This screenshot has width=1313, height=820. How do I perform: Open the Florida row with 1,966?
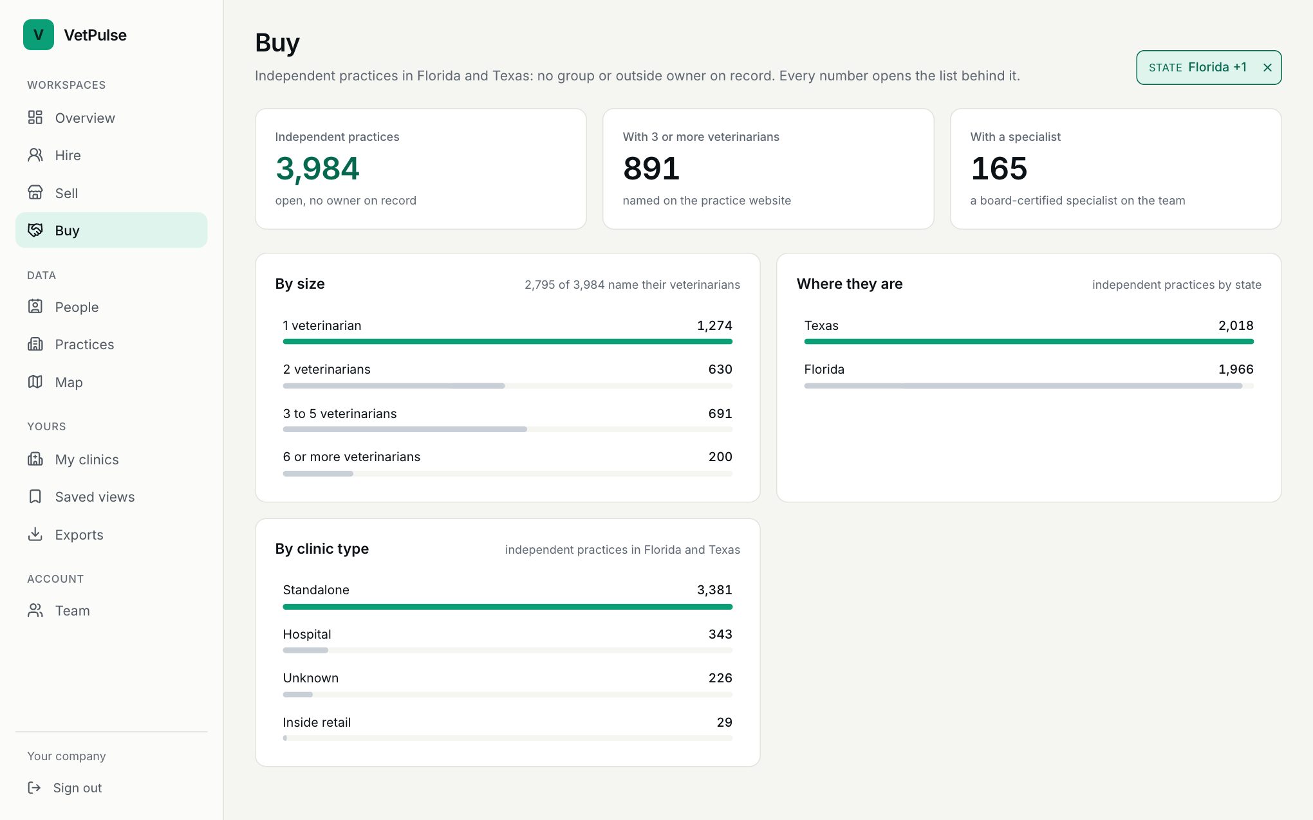click(x=1029, y=376)
